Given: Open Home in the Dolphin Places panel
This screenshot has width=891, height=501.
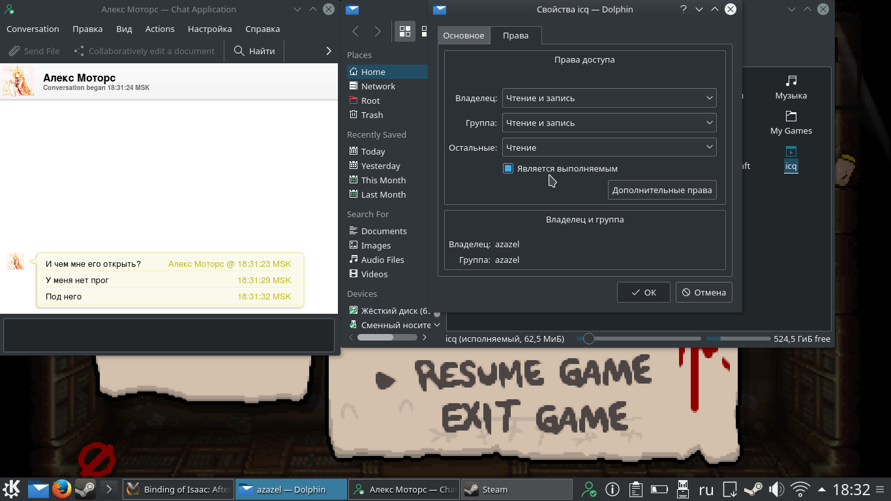Looking at the screenshot, I should click(387, 72).
